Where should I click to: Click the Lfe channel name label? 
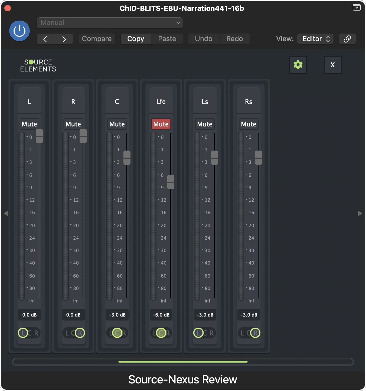[x=161, y=102]
